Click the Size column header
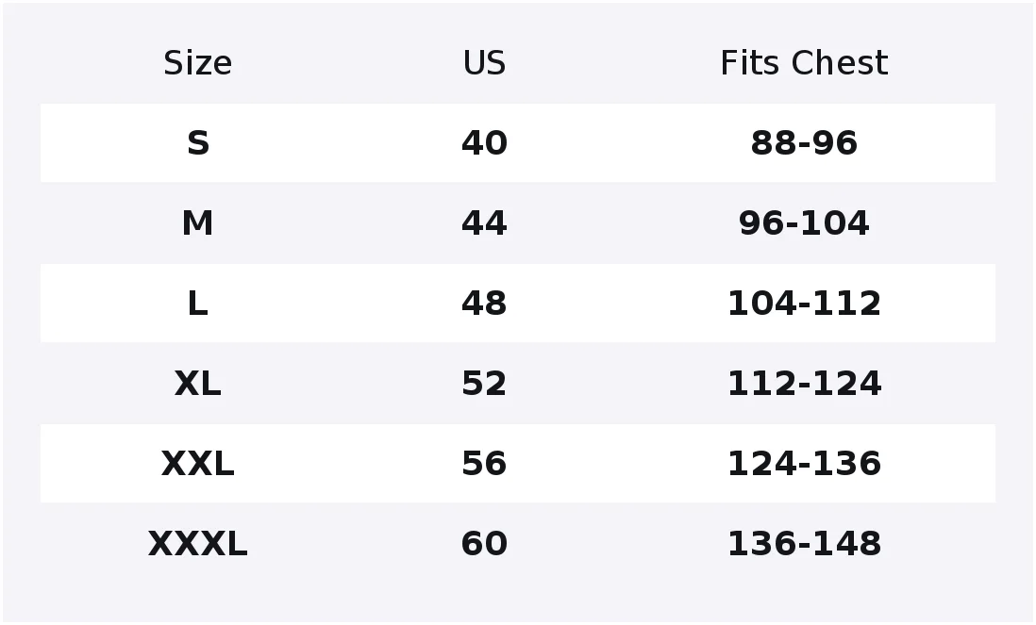The width and height of the screenshot is (1036, 625). pyautogui.click(x=197, y=63)
